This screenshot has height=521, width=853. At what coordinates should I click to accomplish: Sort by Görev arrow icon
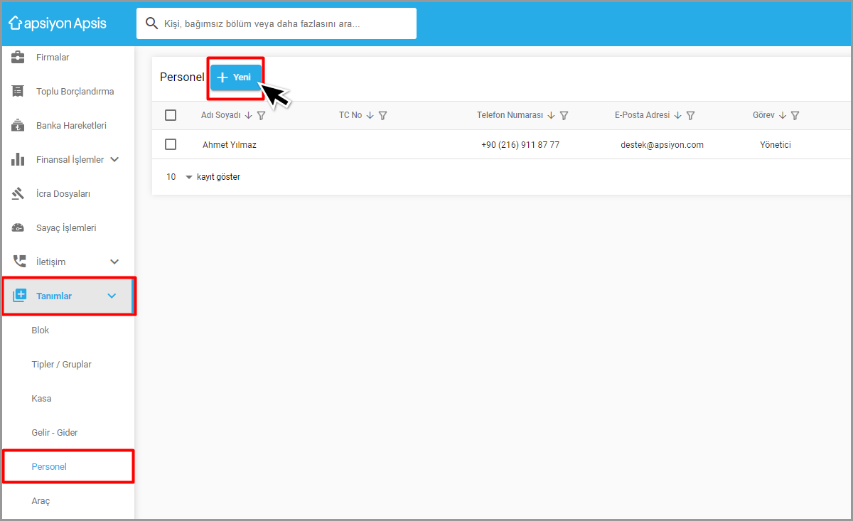(783, 115)
